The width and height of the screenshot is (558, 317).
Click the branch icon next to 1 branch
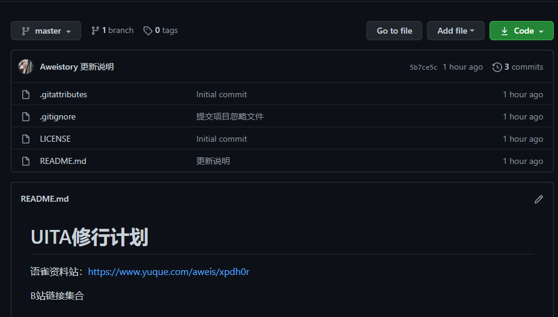[95, 31]
